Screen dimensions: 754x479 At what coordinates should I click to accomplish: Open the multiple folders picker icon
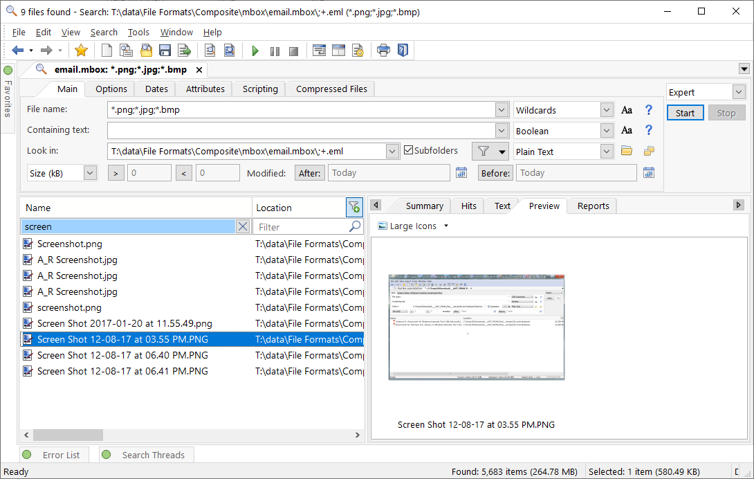click(649, 151)
